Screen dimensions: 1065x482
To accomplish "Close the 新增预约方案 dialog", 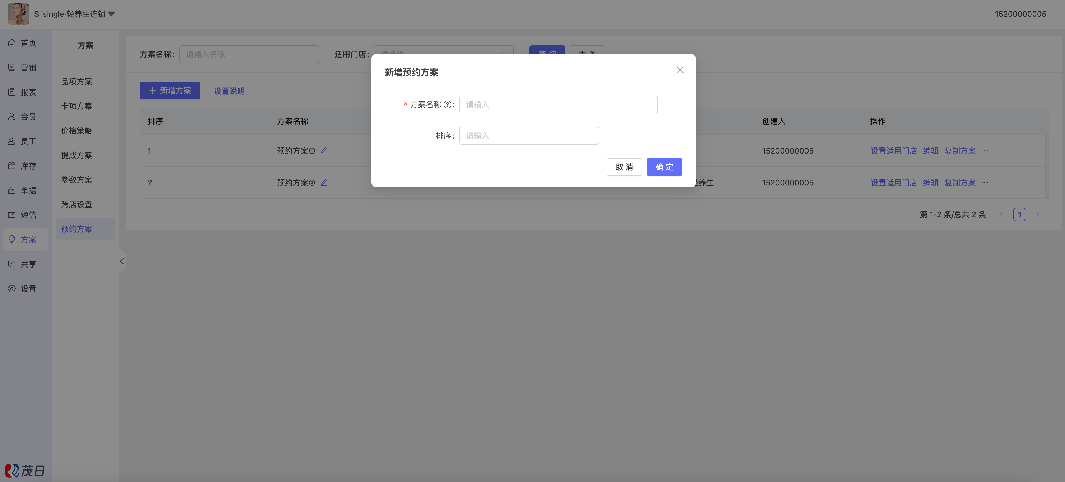I will [680, 70].
